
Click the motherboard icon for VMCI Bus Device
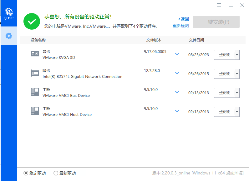(35, 92)
